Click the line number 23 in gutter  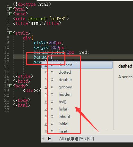7,110
